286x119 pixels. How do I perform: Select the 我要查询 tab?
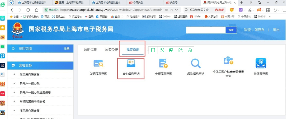133,50
